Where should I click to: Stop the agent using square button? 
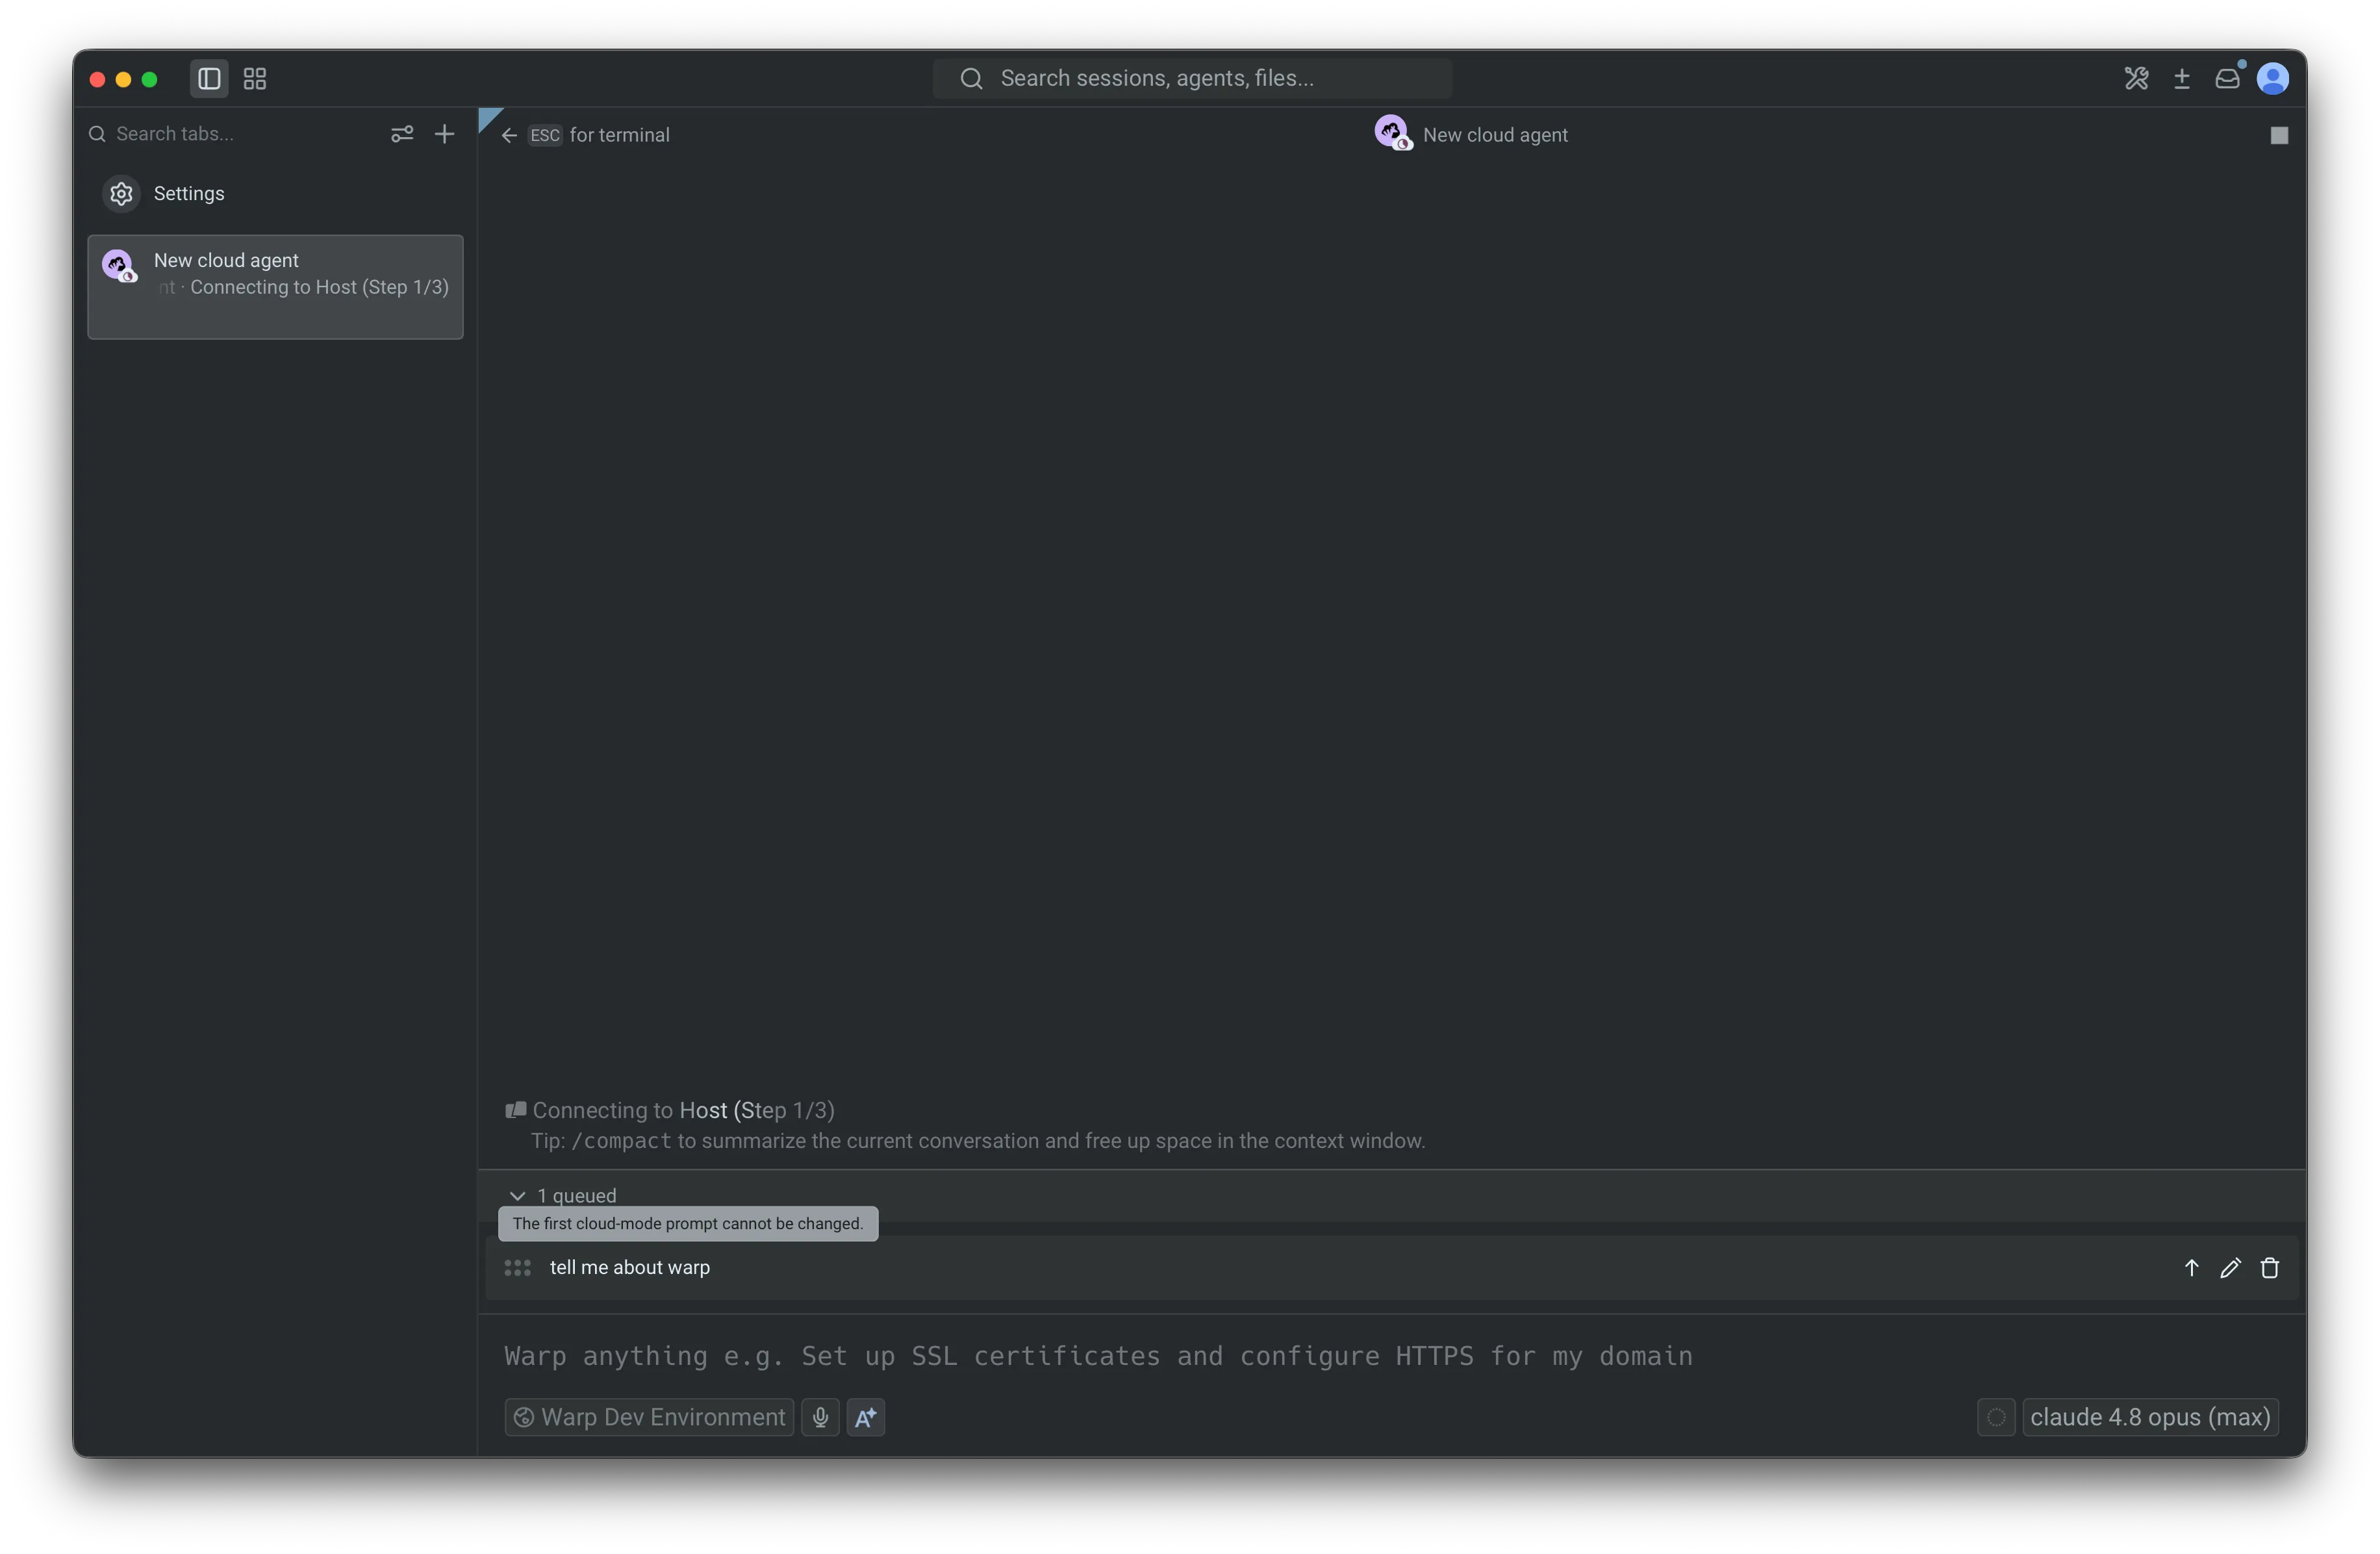click(x=2279, y=135)
